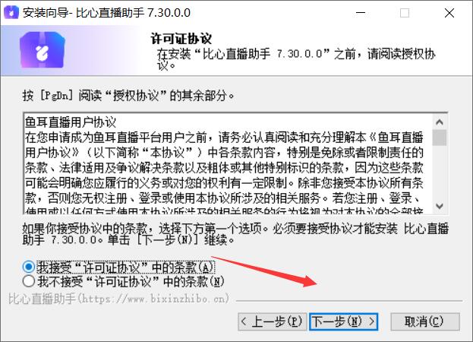
Task: Select "我不接受许可证协议中的条款(N)" radio button
Action: (29, 281)
